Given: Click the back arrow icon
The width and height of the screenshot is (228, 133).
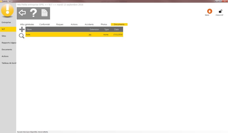Looking at the screenshot, I should (22, 13).
